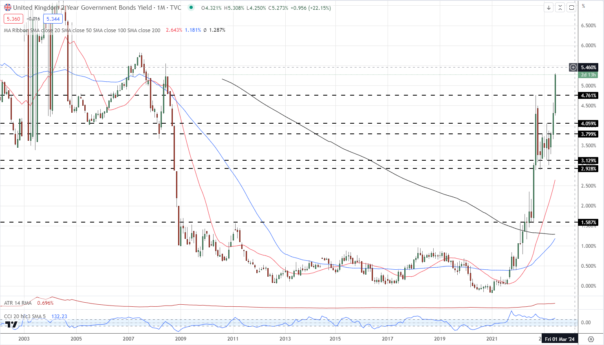Click the blue 1.181% MA value

[x=193, y=30]
